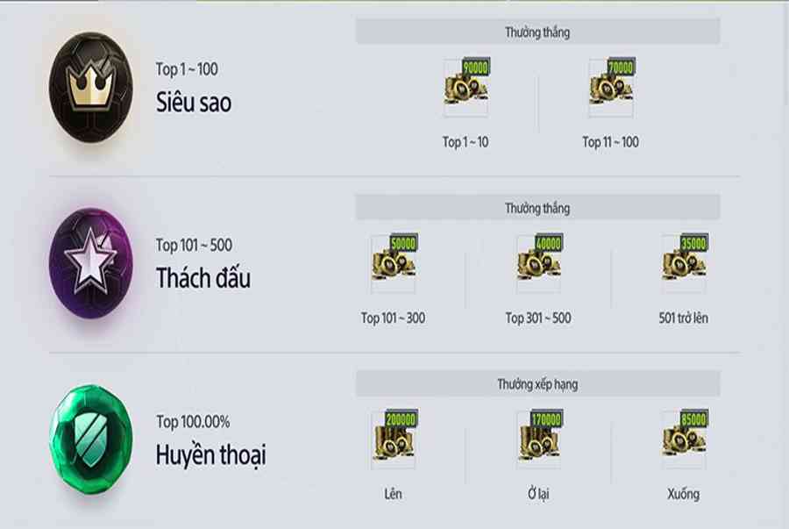Click the Siêu sao tier title
Image resolution: width=789 pixels, height=529 pixels.
(x=194, y=102)
